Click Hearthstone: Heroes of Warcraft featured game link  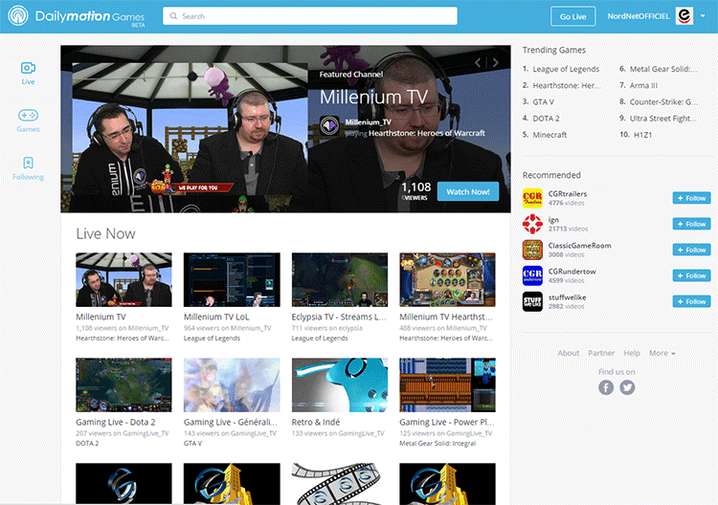pyautogui.click(x=427, y=133)
